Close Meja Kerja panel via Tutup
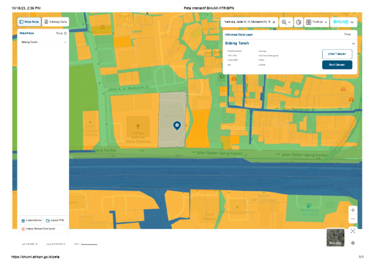Image resolution: width=375 pixels, height=265 pixels. pos(60,33)
